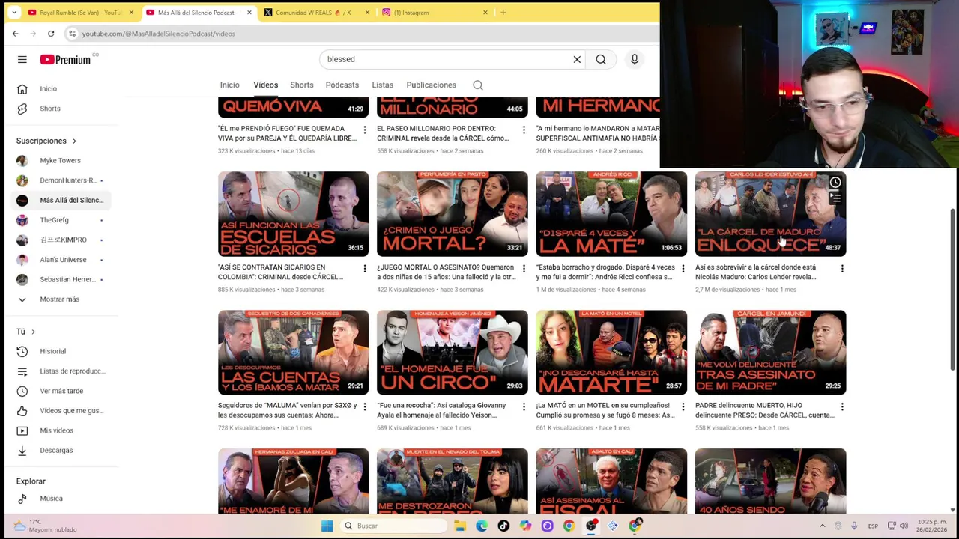Open the browser tab list dropdown
Screen dimensions: 959x539
(x=13, y=13)
